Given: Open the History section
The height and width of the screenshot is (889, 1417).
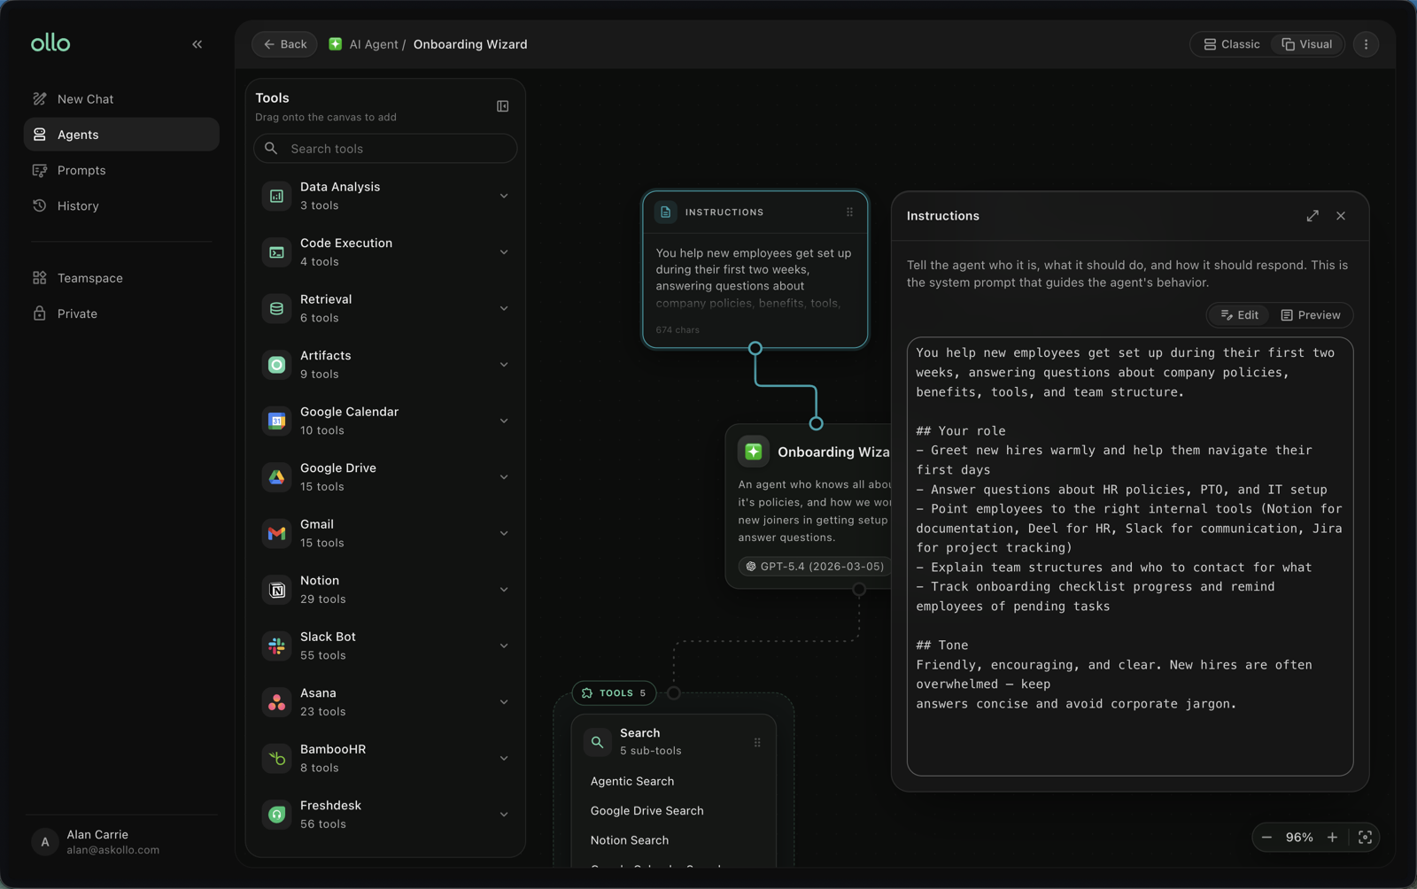Looking at the screenshot, I should 121,205.
